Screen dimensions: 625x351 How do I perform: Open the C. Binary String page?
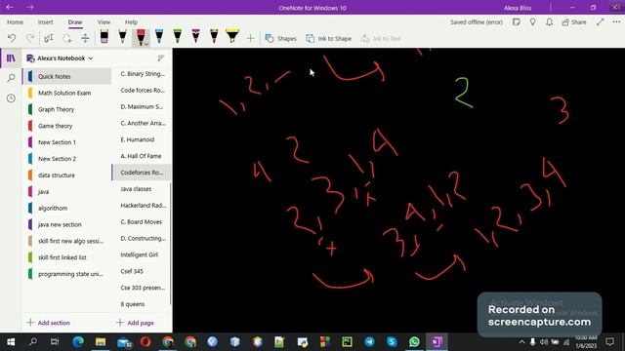(x=142, y=74)
